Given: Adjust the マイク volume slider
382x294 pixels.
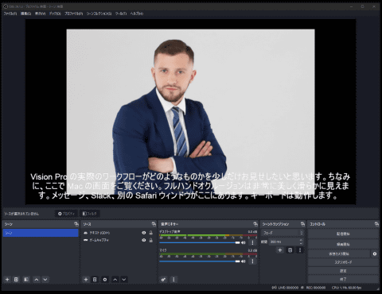Looking at the screenshot, I should [200, 261].
